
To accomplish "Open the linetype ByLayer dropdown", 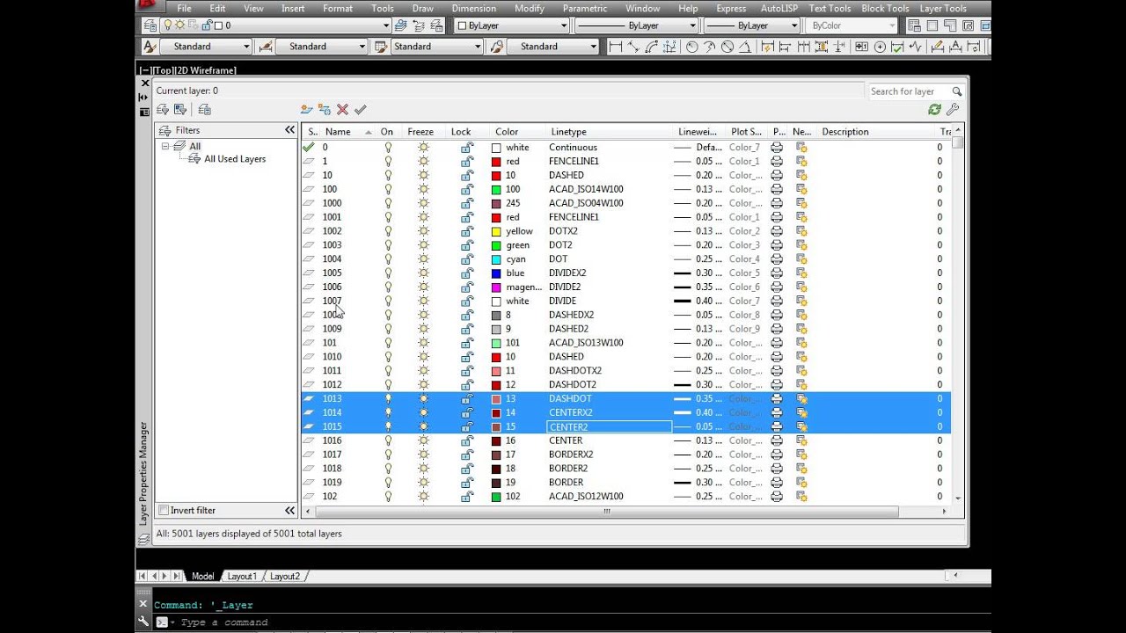I will pyautogui.click(x=637, y=25).
